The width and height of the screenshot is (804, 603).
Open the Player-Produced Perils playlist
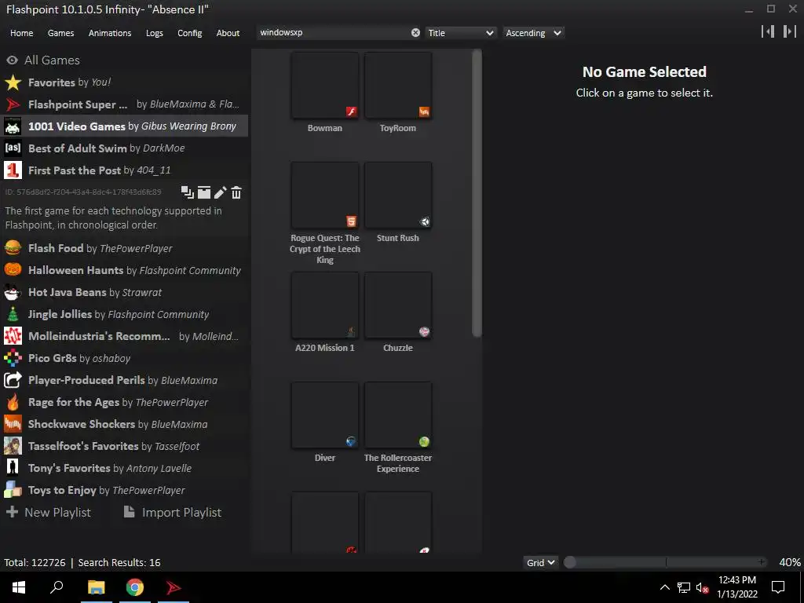pyautogui.click(x=125, y=381)
